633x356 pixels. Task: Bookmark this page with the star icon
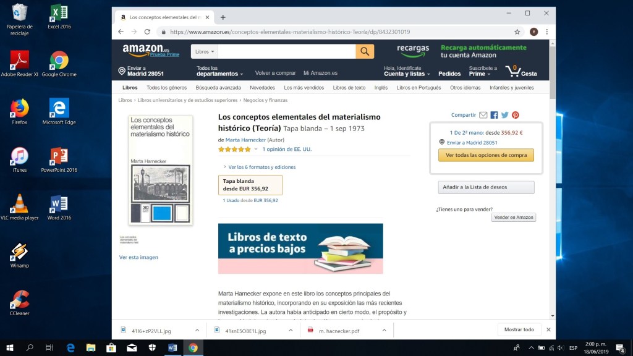pos(517,32)
